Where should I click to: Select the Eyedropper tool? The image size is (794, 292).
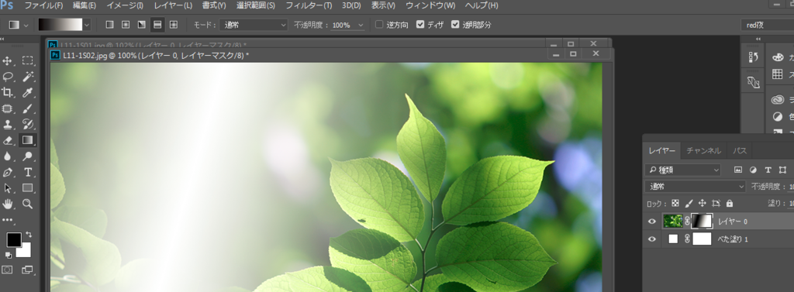pyautogui.click(x=28, y=92)
